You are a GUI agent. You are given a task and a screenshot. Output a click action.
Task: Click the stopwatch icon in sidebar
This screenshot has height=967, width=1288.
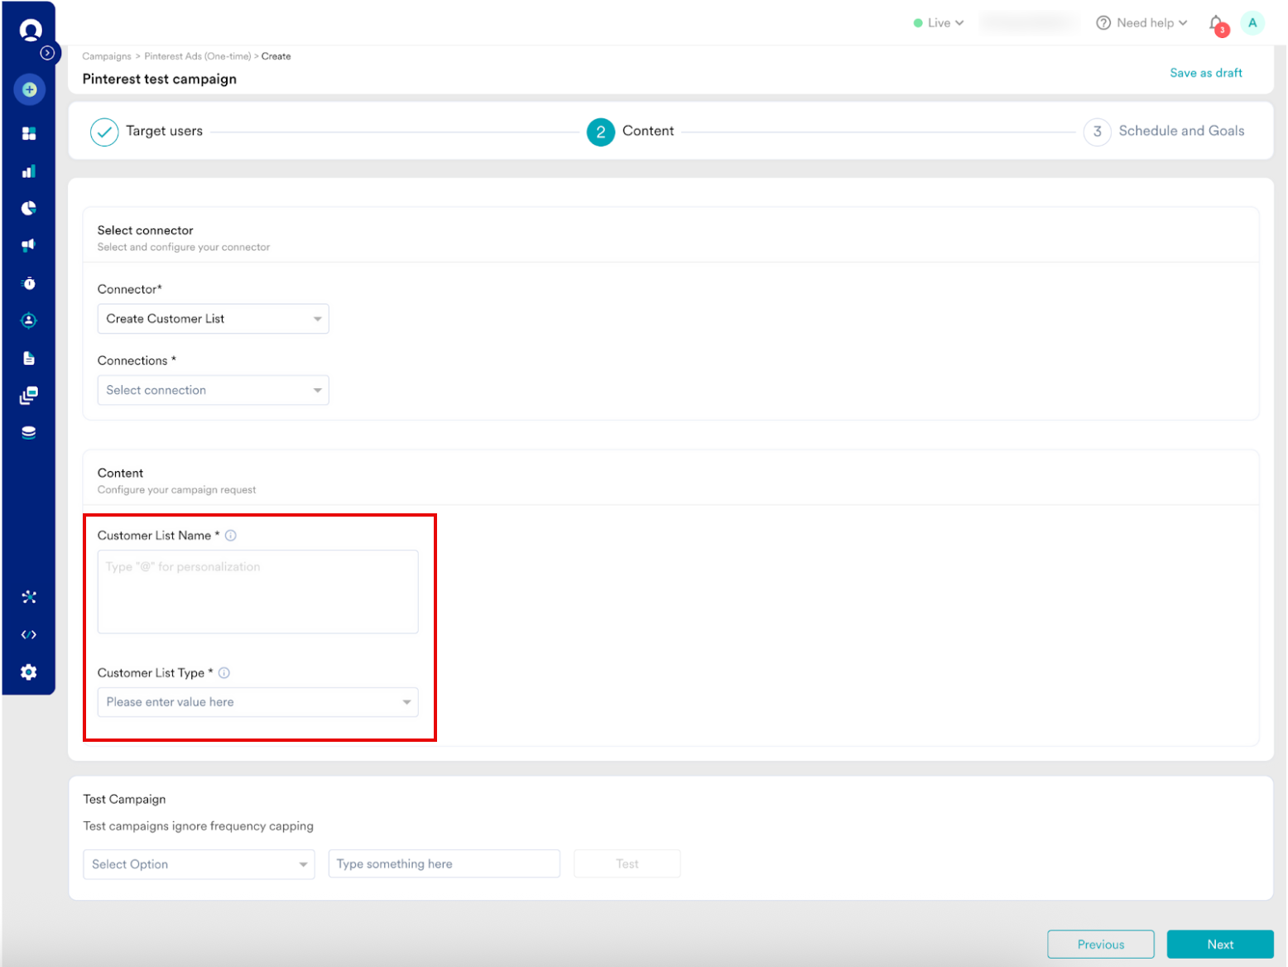pyautogui.click(x=29, y=283)
